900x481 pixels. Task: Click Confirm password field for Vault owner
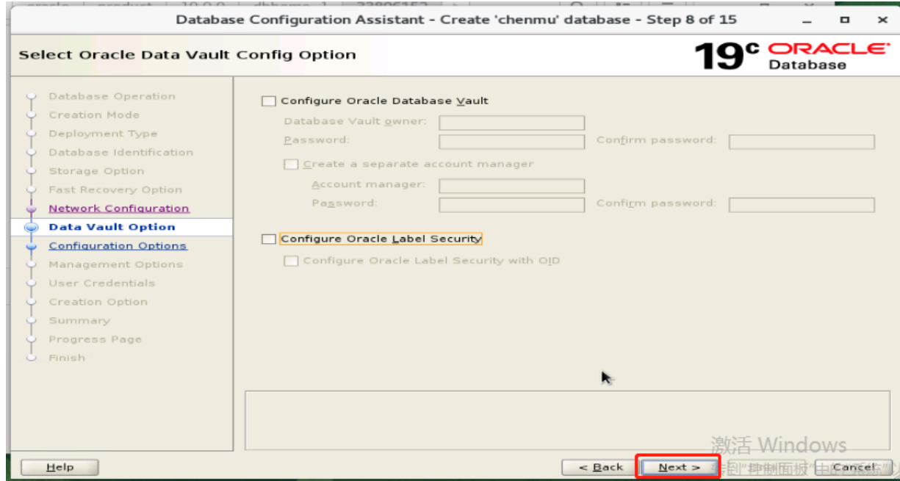pyautogui.click(x=802, y=142)
